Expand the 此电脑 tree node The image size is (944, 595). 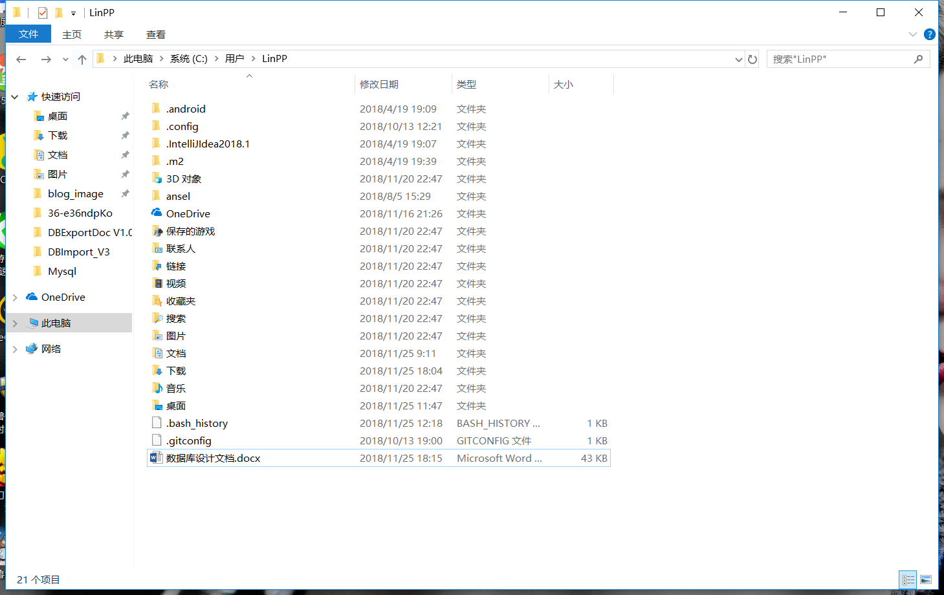(x=15, y=323)
